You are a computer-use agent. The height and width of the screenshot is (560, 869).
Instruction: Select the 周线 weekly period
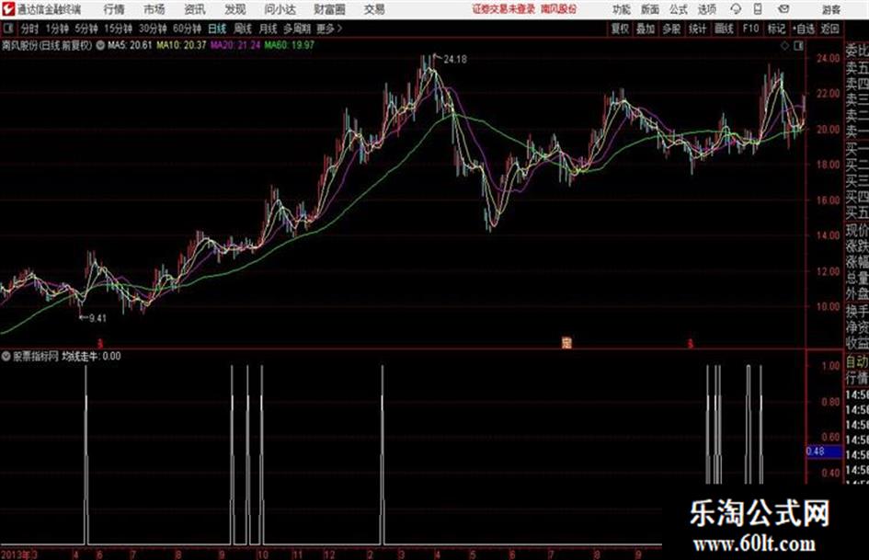coord(243,29)
